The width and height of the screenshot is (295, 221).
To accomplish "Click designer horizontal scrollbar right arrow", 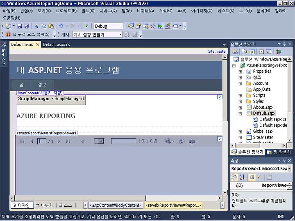I will pyautogui.click(x=220, y=198).
